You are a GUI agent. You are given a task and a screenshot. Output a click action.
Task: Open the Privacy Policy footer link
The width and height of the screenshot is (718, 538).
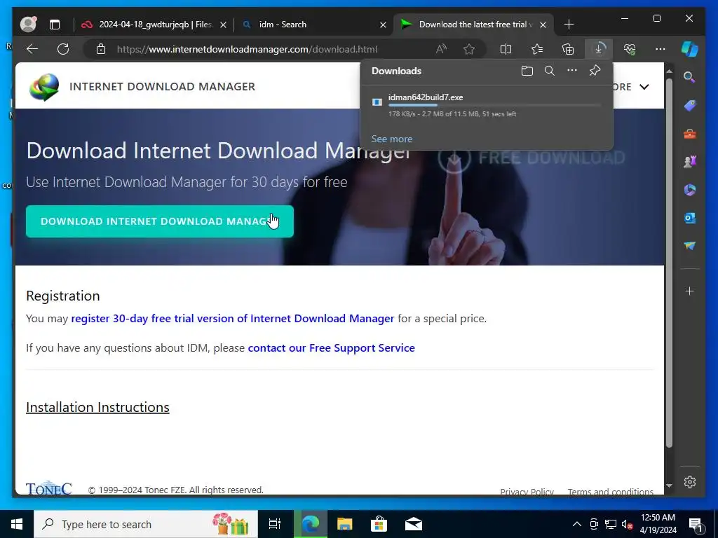(x=527, y=492)
